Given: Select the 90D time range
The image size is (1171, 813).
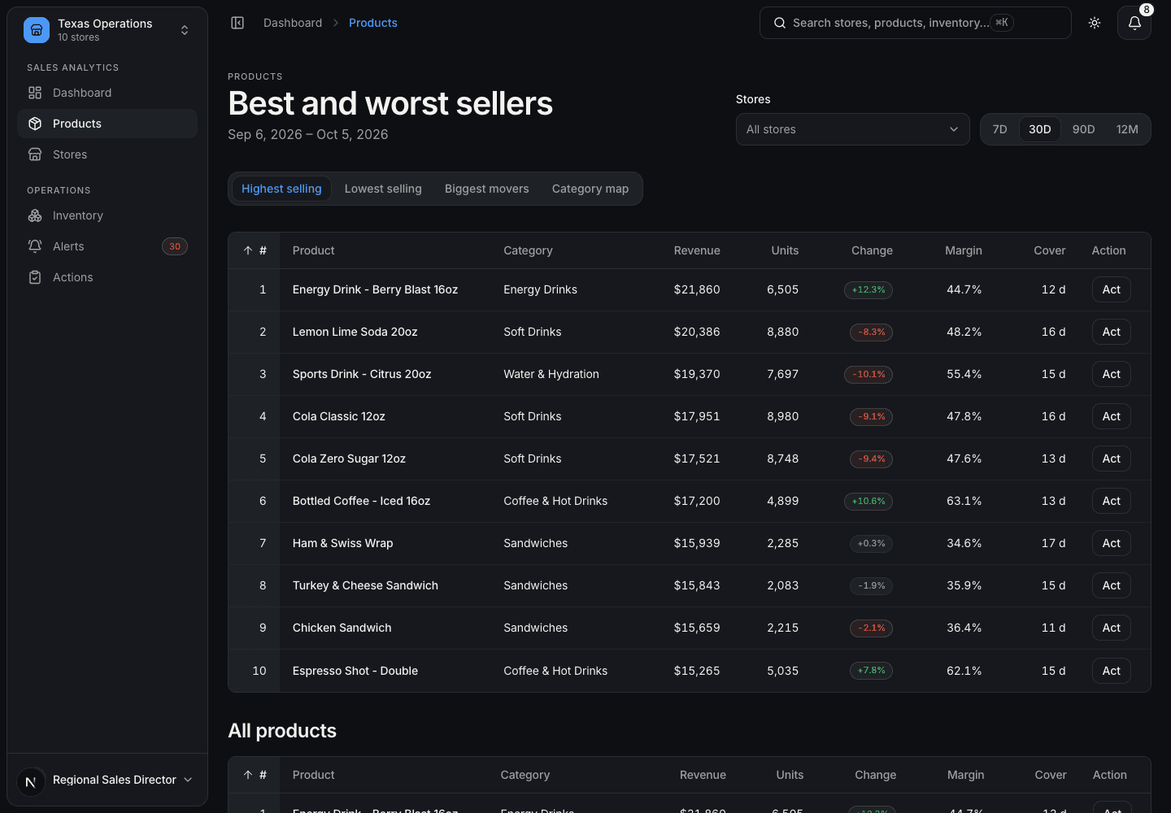Looking at the screenshot, I should (x=1083, y=129).
